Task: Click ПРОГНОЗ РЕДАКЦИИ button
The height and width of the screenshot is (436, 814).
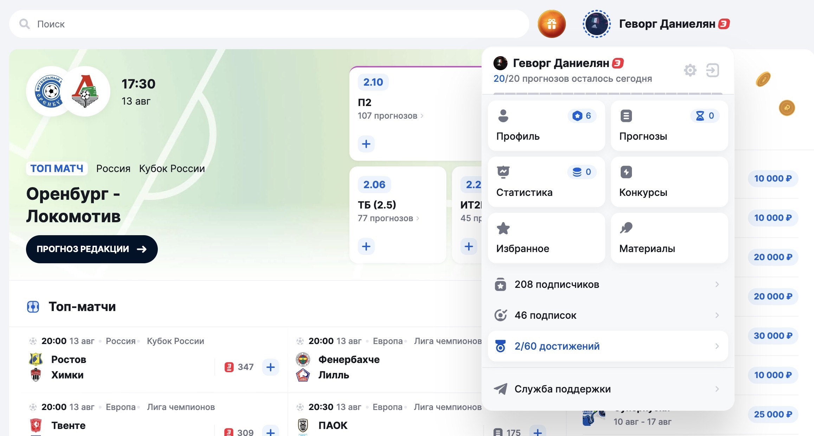Action: coord(92,249)
